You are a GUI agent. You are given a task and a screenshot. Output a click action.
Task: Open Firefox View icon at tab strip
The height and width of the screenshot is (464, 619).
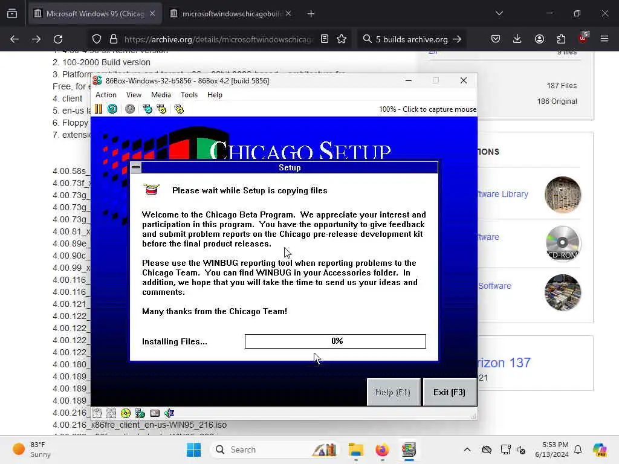(x=12, y=14)
